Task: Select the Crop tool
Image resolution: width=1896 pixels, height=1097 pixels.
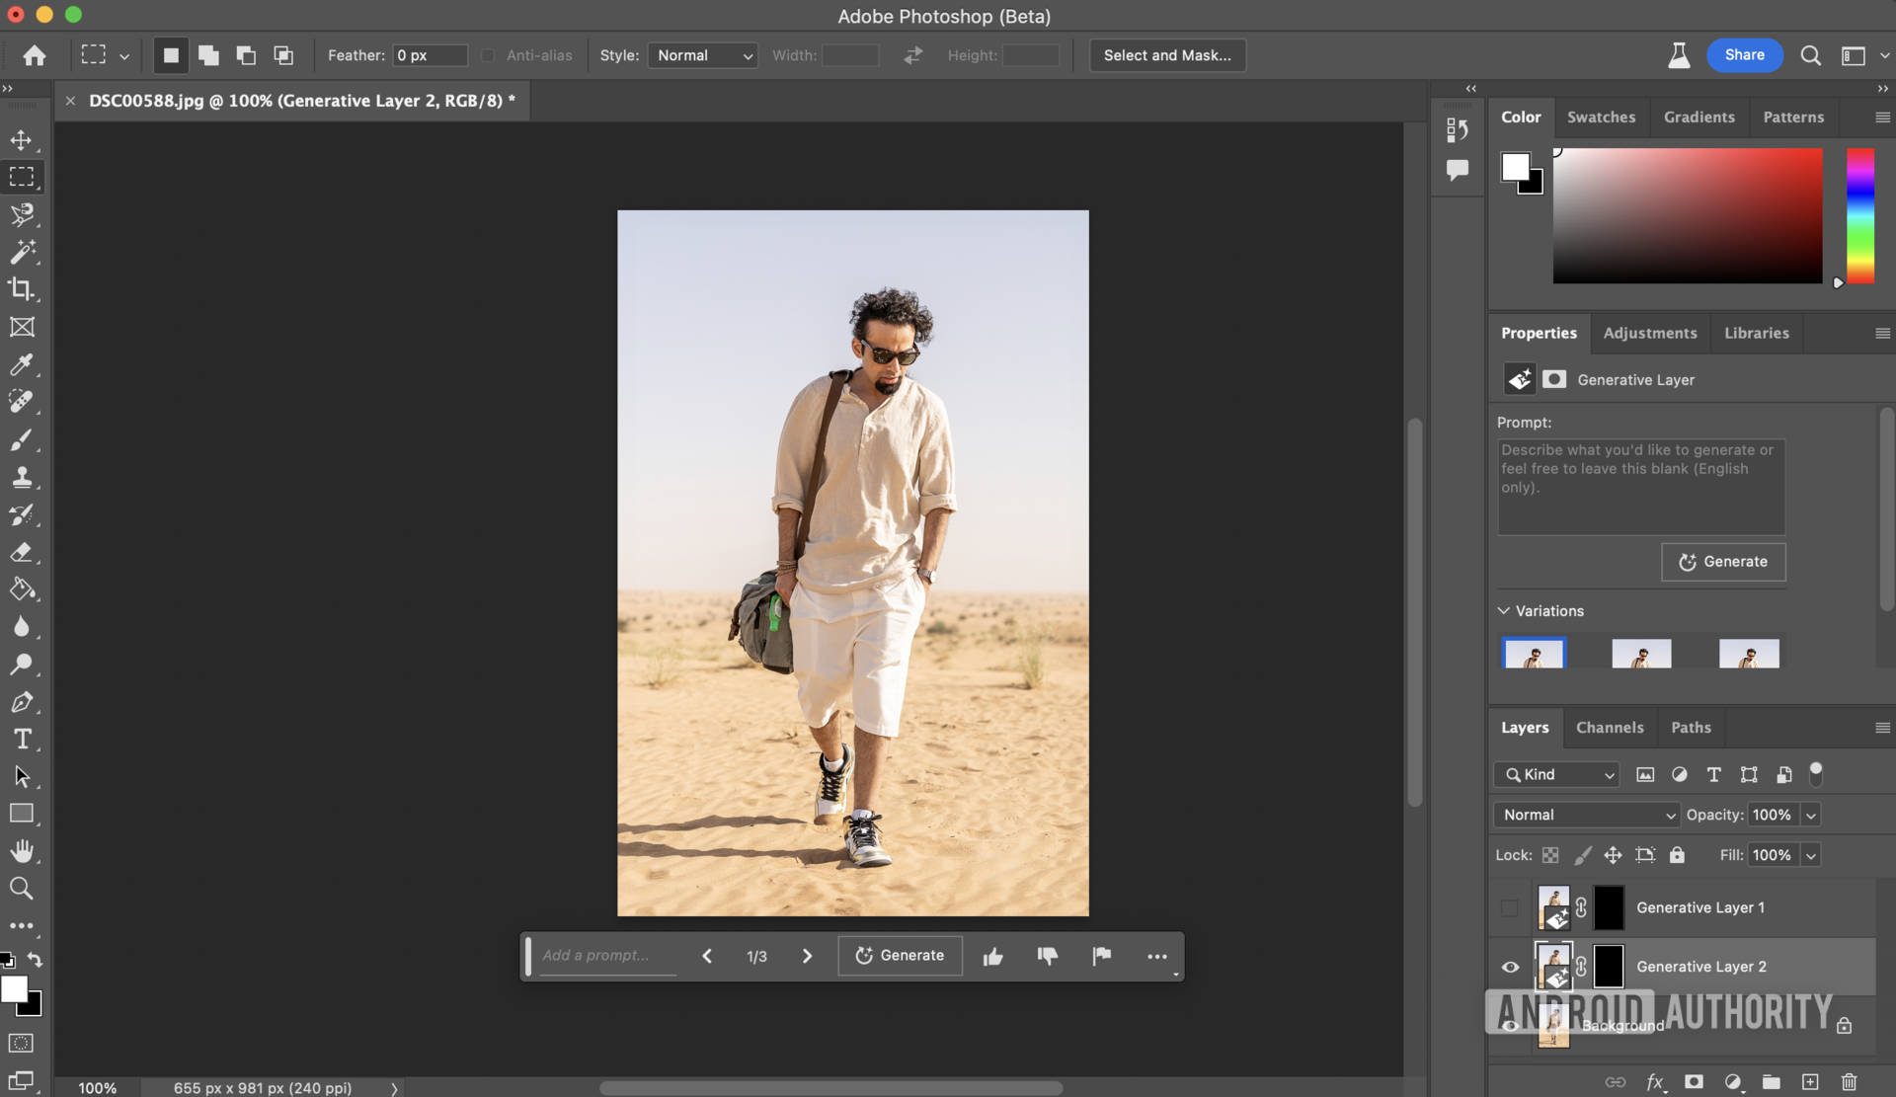Action: [22, 289]
